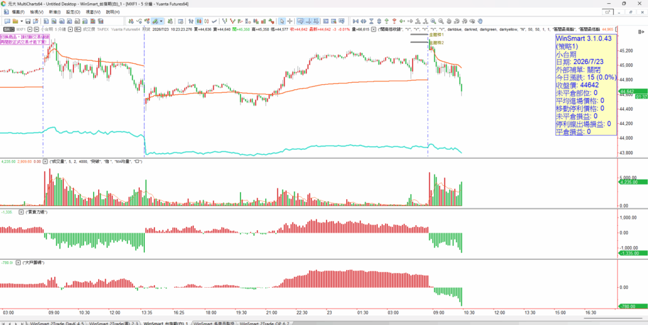Choose the candlestick chart style icon

199,21
